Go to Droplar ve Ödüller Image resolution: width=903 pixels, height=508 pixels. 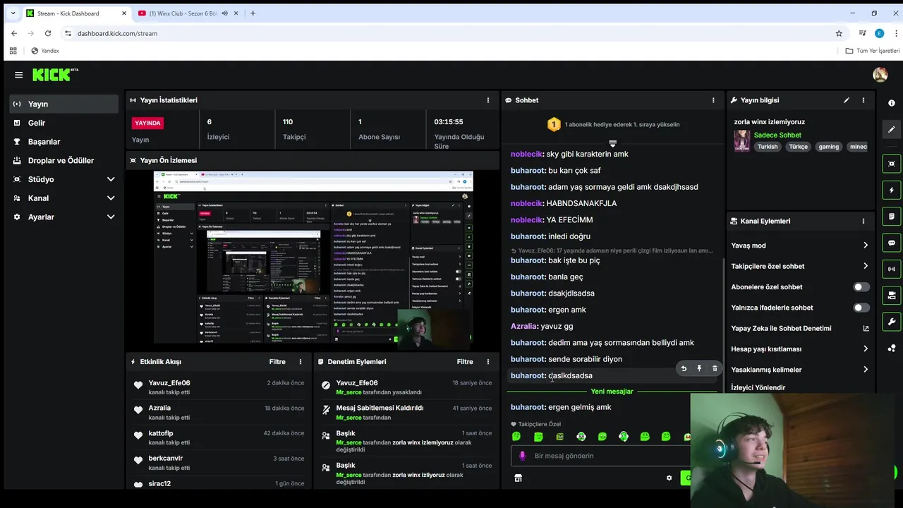pyautogui.click(x=64, y=160)
